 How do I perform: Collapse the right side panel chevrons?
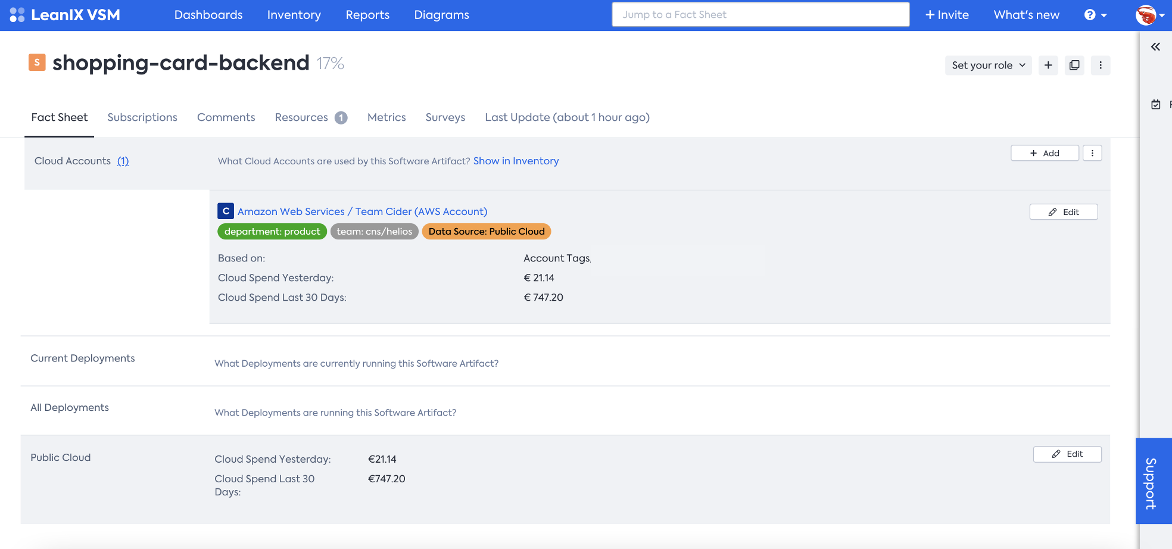1155,47
